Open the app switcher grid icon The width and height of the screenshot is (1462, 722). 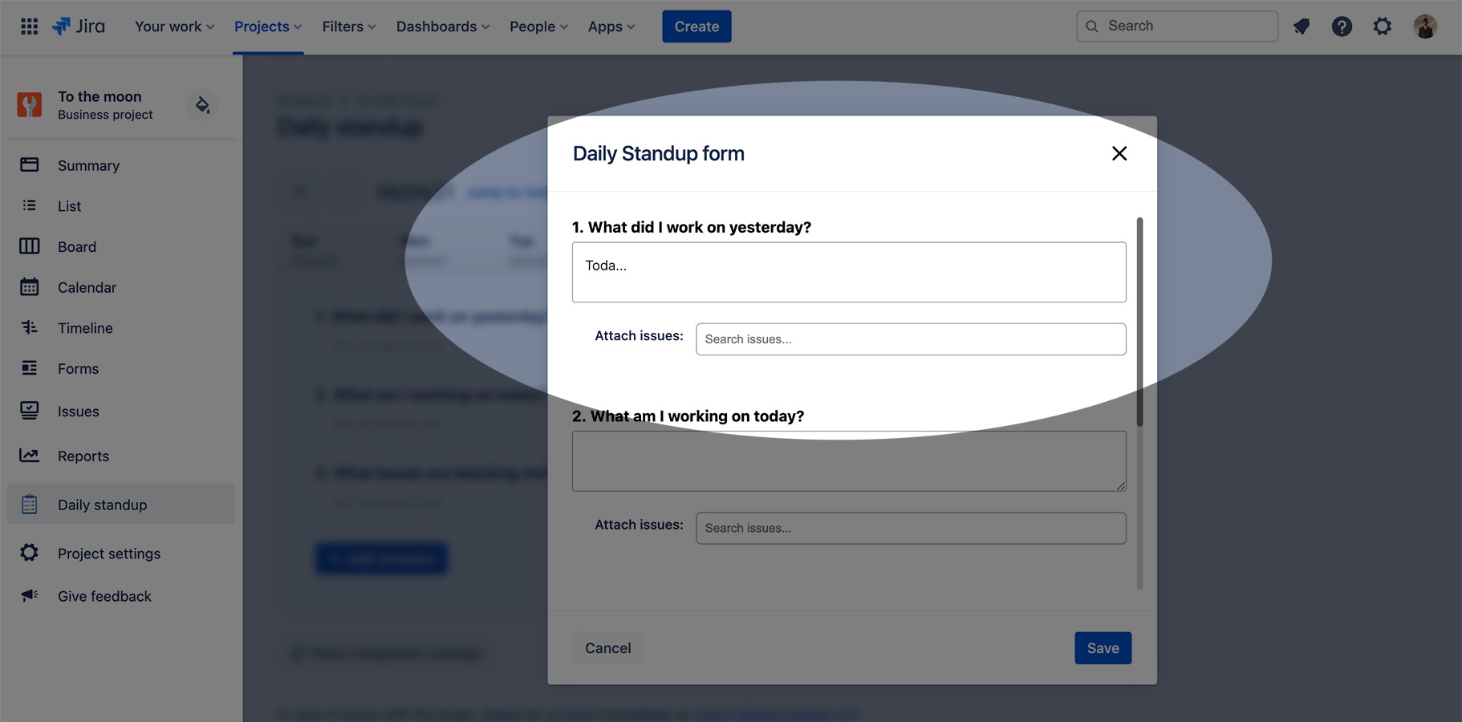[29, 26]
